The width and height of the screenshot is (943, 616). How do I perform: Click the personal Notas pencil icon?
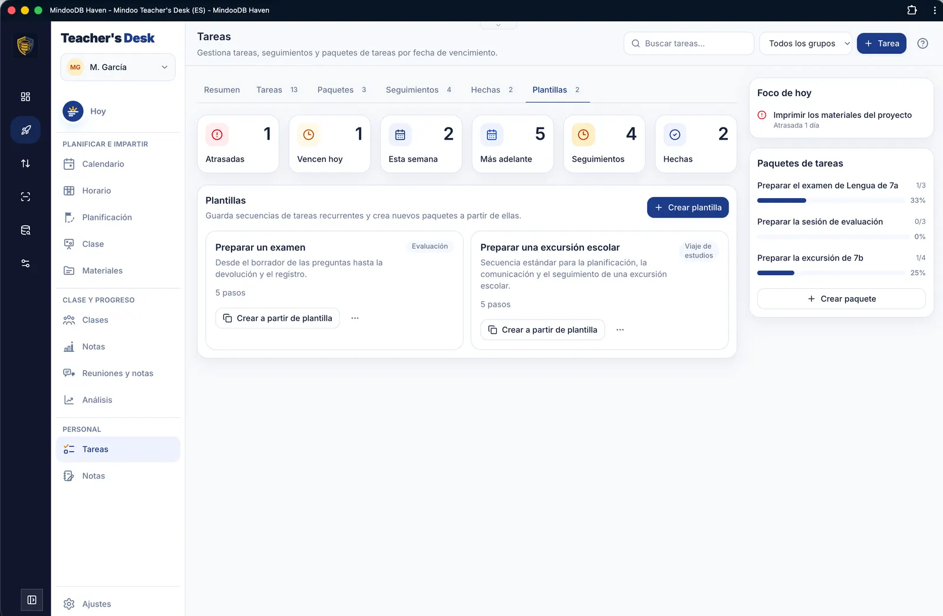point(69,476)
